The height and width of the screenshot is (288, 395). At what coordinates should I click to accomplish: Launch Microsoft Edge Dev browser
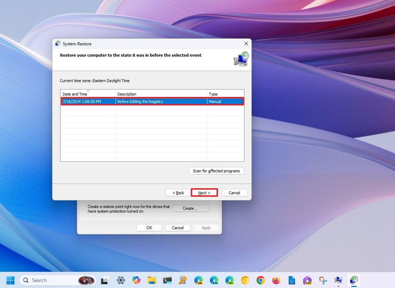click(x=229, y=280)
